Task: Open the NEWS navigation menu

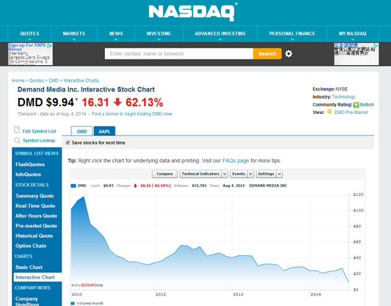Action: 116,33
